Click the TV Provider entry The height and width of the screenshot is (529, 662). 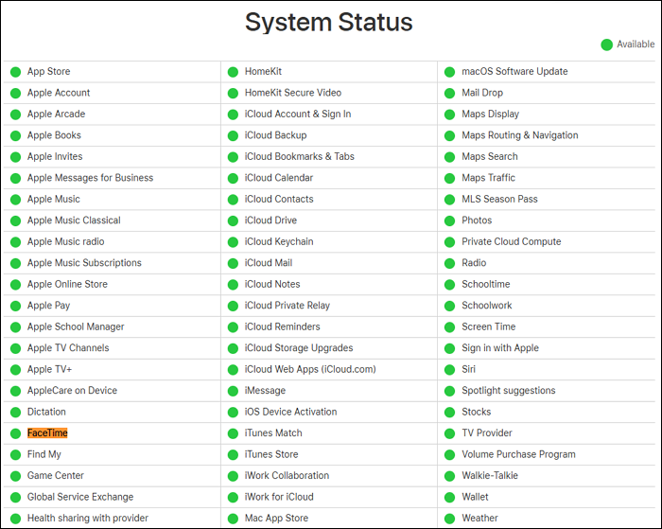tap(487, 433)
